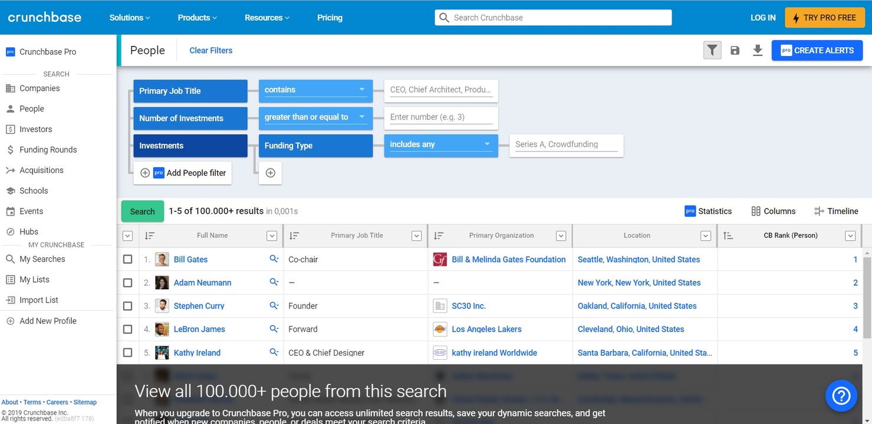
Task: Toggle the filter funnel icon
Action: tap(712, 51)
